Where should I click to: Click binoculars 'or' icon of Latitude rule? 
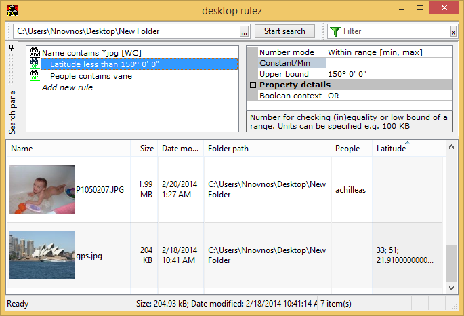tap(35, 63)
